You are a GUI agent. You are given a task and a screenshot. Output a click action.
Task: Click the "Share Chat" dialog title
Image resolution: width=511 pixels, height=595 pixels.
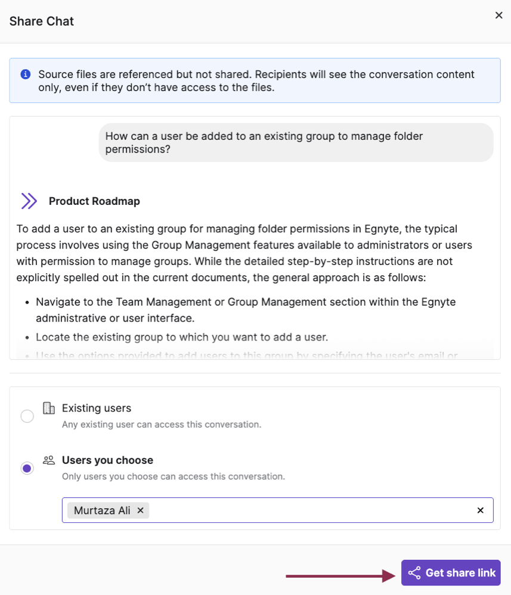(x=41, y=21)
